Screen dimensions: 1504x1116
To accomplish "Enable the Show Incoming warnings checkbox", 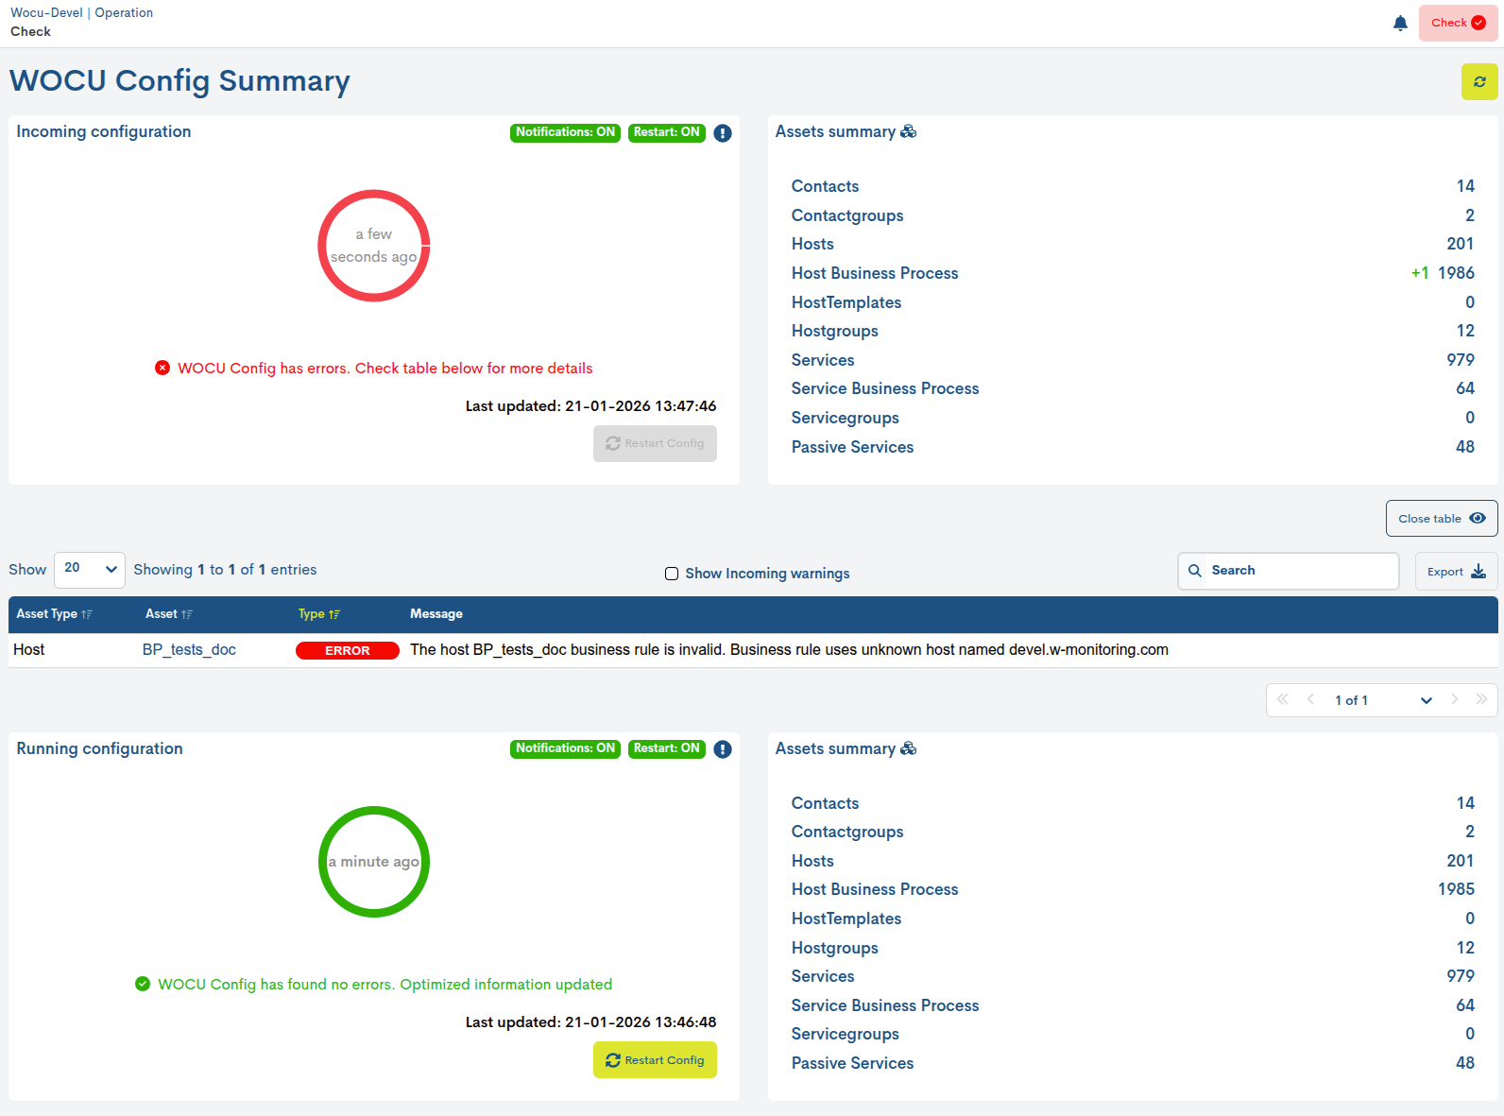I will click(672, 574).
